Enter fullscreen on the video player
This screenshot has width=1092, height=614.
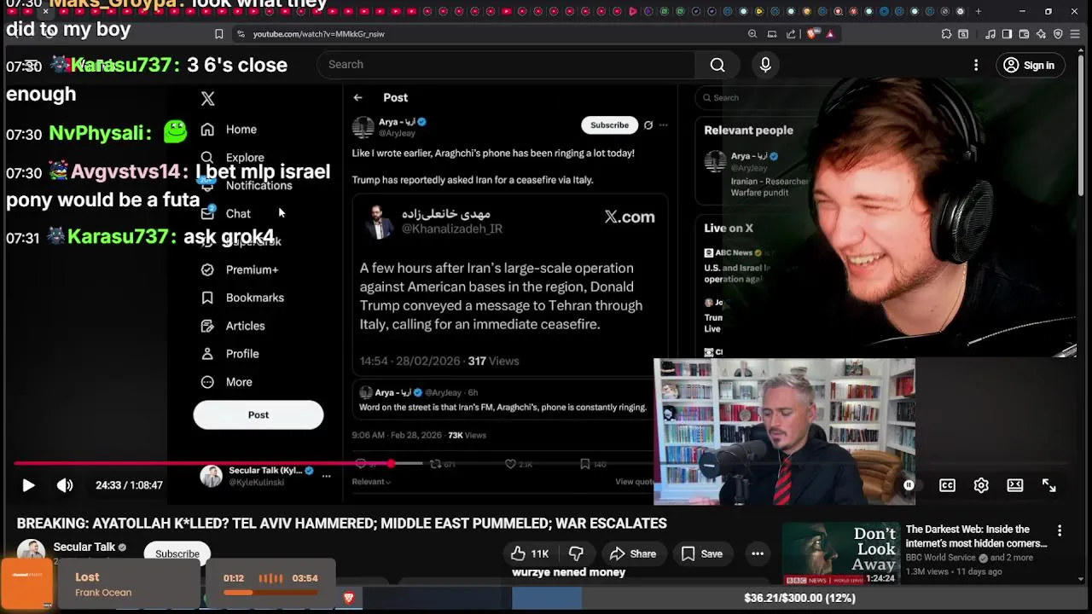coord(1049,485)
